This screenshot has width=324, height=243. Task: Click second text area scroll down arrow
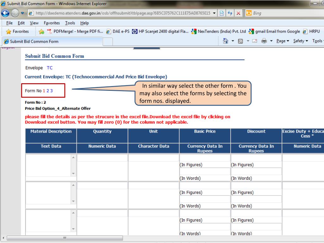(x=73, y=201)
